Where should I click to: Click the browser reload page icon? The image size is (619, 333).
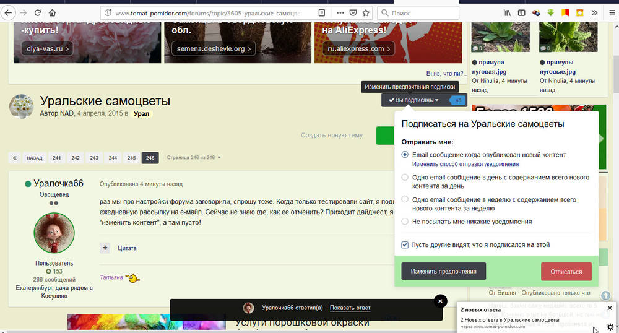point(38,12)
